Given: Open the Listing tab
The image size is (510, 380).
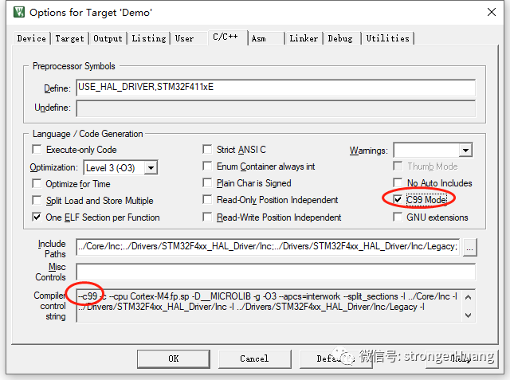Looking at the screenshot, I should point(149,38).
